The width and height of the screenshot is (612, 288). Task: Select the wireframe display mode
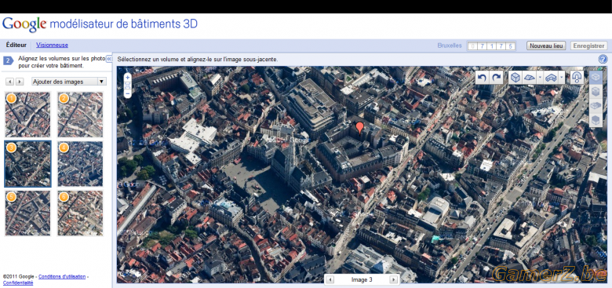596,77
